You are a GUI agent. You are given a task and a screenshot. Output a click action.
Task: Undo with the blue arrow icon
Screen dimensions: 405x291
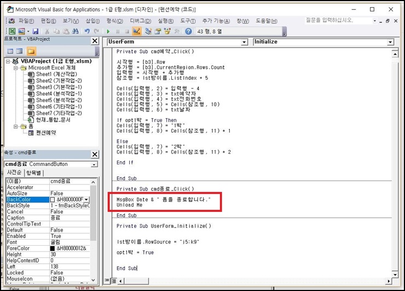[88, 31]
